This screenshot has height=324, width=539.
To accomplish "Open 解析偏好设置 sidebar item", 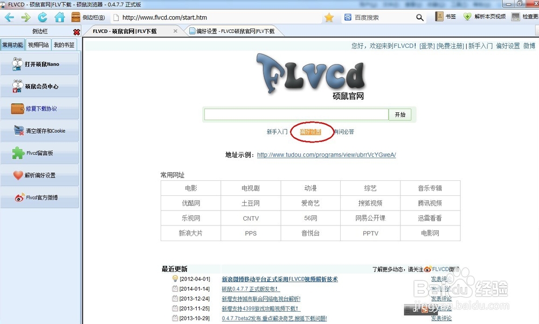I will click(x=40, y=175).
